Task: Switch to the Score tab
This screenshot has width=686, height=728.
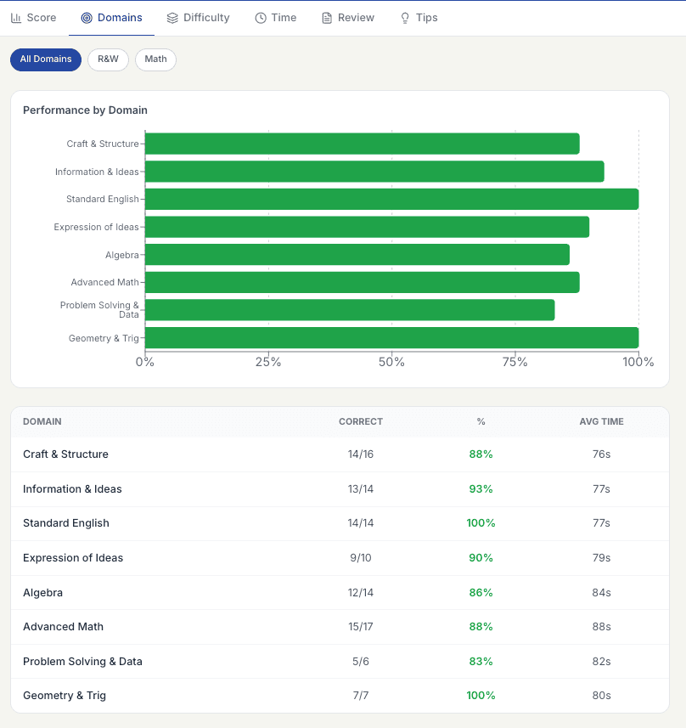Action: click(x=34, y=17)
